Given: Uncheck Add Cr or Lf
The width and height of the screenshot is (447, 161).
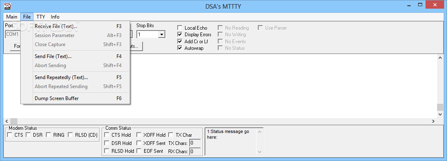Looking at the screenshot, I should coord(180,42).
